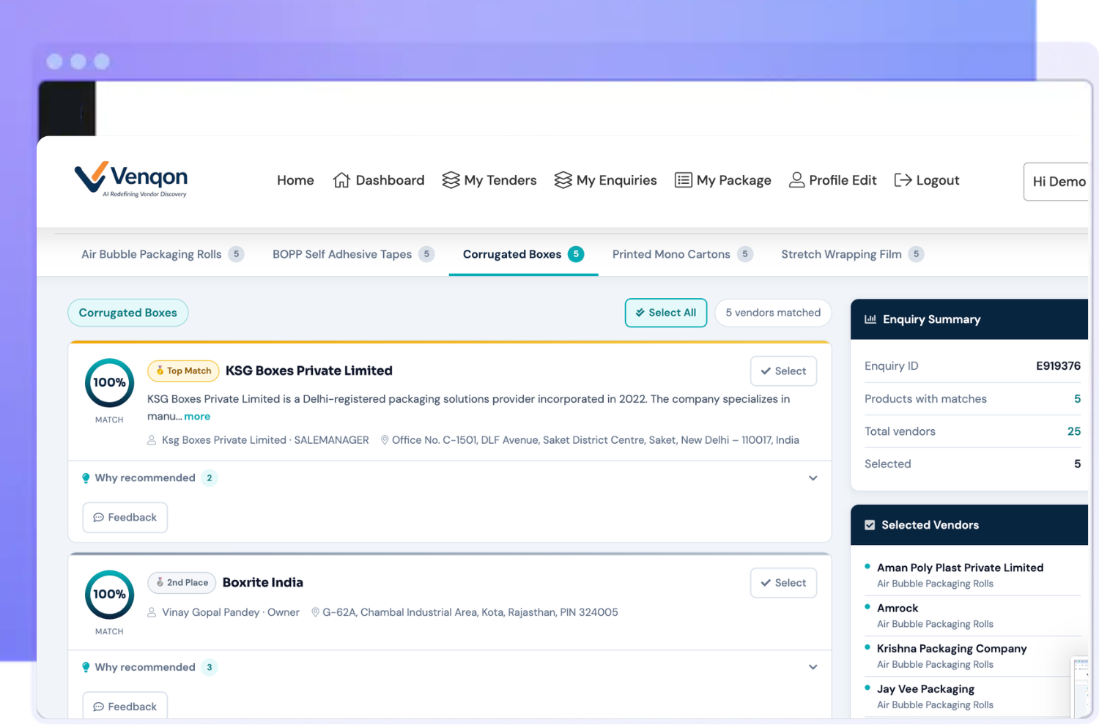Viewport: 1099px width, 725px height.
Task: Click the My Enquiries layers icon
Action: (x=563, y=180)
